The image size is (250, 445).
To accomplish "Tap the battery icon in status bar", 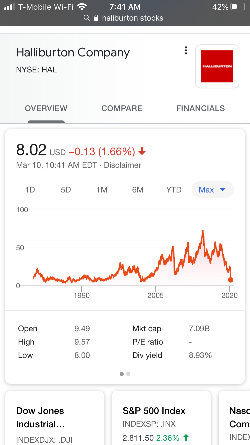I will coord(238,7).
